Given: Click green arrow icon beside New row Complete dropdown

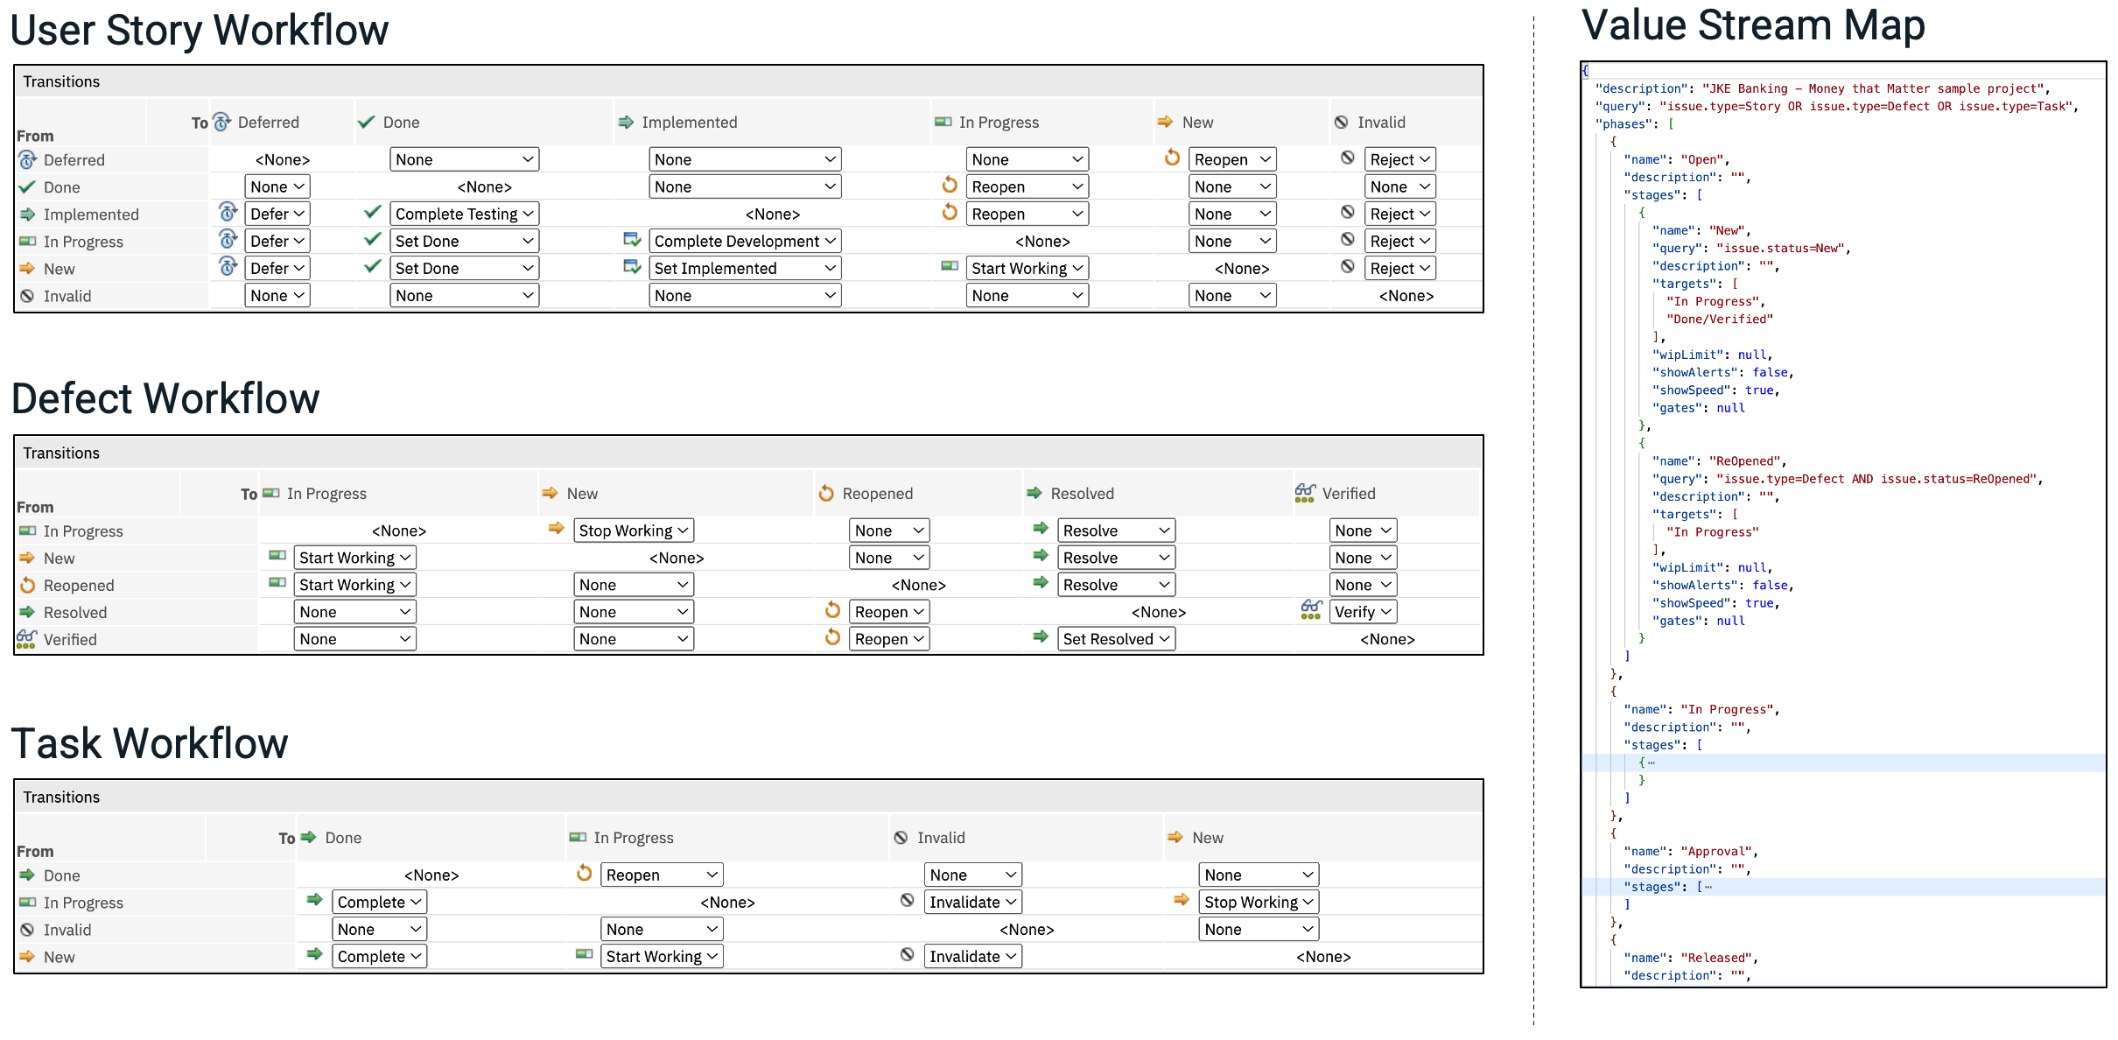Looking at the screenshot, I should (315, 953).
